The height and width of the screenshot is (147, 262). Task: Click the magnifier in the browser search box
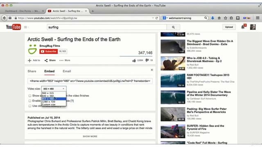[x=206, y=18]
